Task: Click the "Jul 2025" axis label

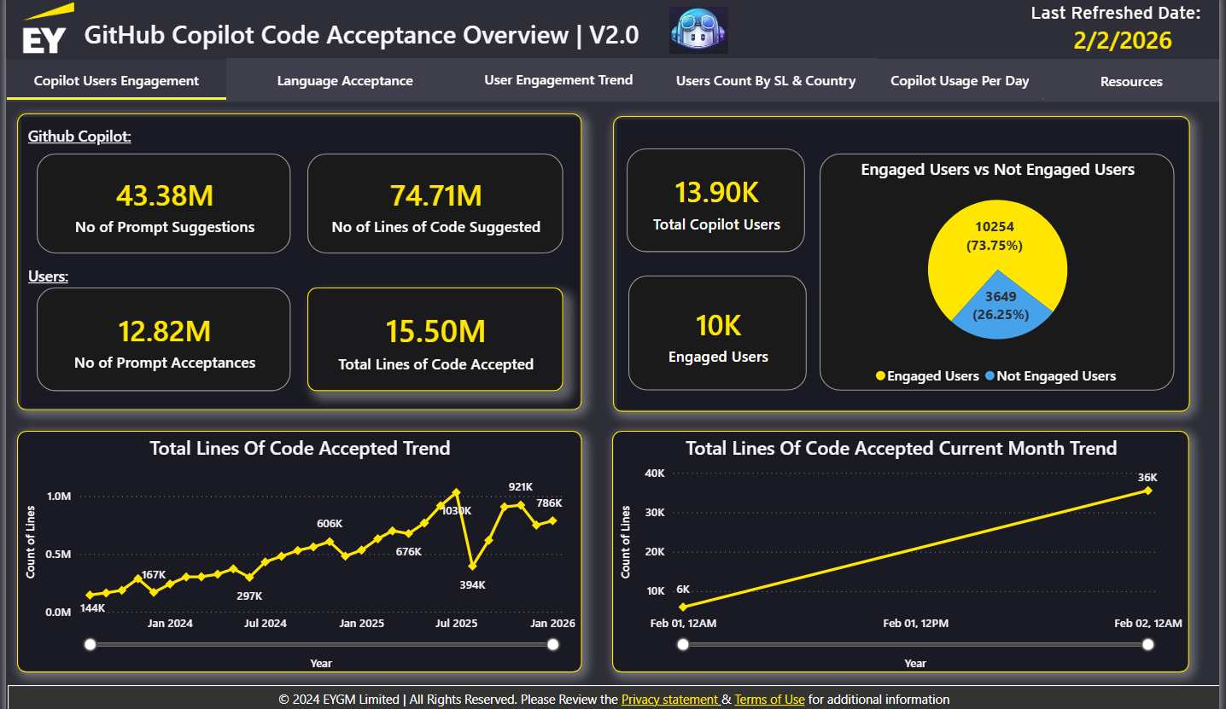Action: click(456, 624)
